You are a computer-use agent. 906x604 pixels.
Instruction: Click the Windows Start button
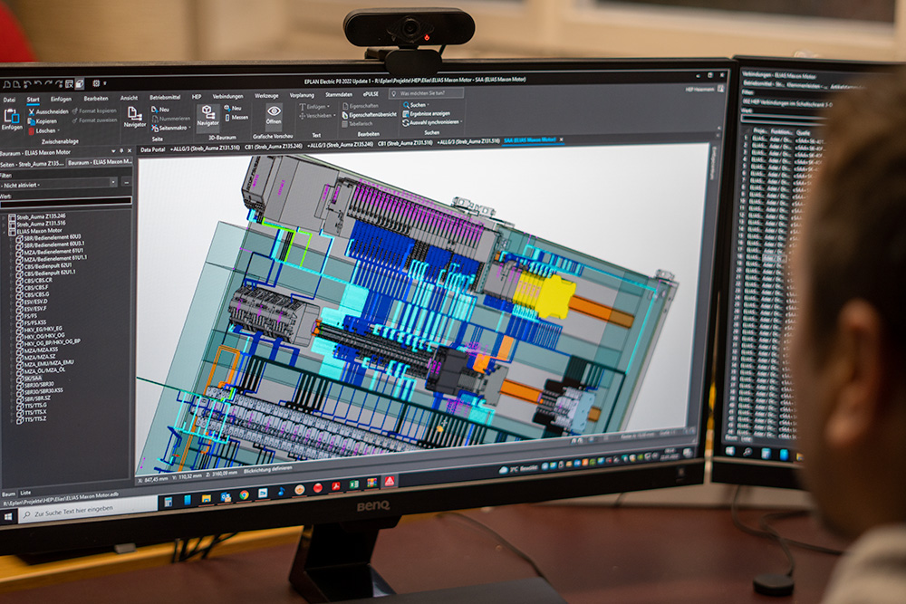click(8, 517)
